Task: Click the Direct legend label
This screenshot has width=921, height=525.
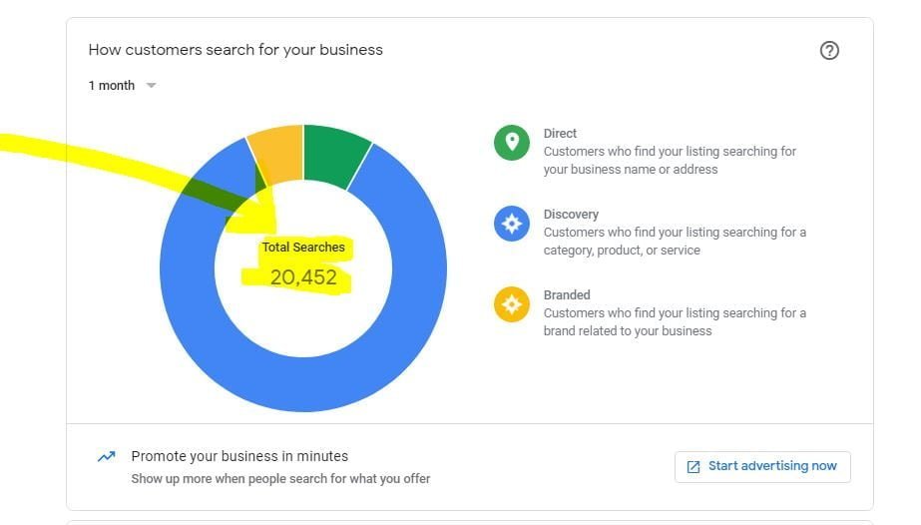Action: coord(560,133)
